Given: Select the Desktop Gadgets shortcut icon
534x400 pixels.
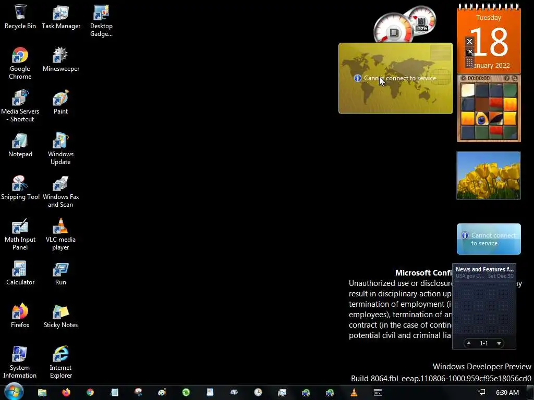Looking at the screenshot, I should tap(101, 21).
